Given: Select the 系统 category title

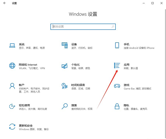Looking at the screenshot, I should tap(22, 44).
